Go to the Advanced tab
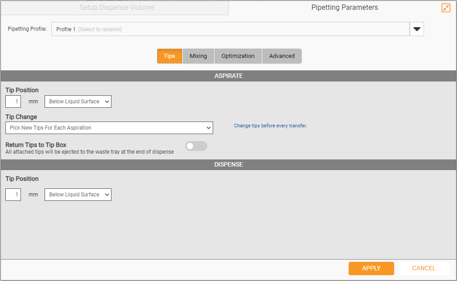457x281 pixels. (x=282, y=56)
